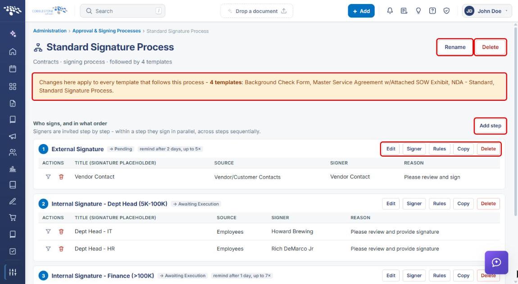Open the document icon in sidebar
The height and width of the screenshot is (284, 518).
(13, 104)
